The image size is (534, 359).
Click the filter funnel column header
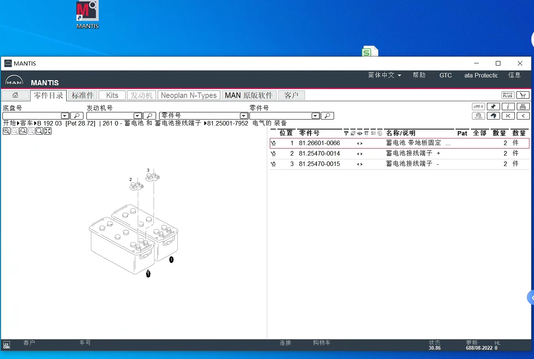coord(346,133)
